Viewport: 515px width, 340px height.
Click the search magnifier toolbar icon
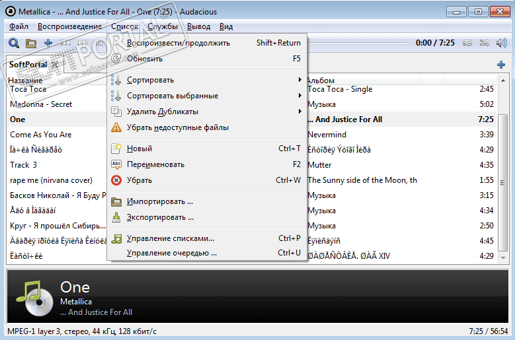coord(14,43)
